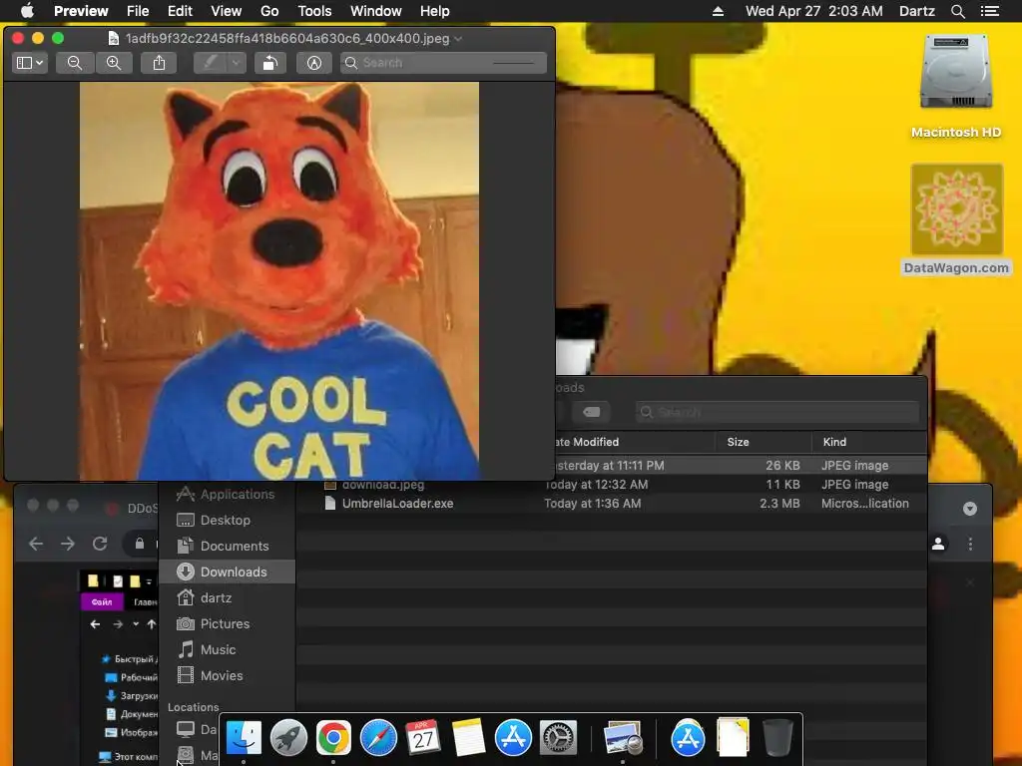Open Finder from the Dock
1022x766 pixels.
coord(244,738)
